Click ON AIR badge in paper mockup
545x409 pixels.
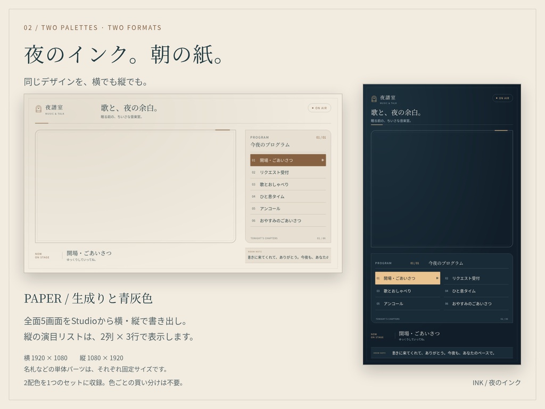(319, 108)
